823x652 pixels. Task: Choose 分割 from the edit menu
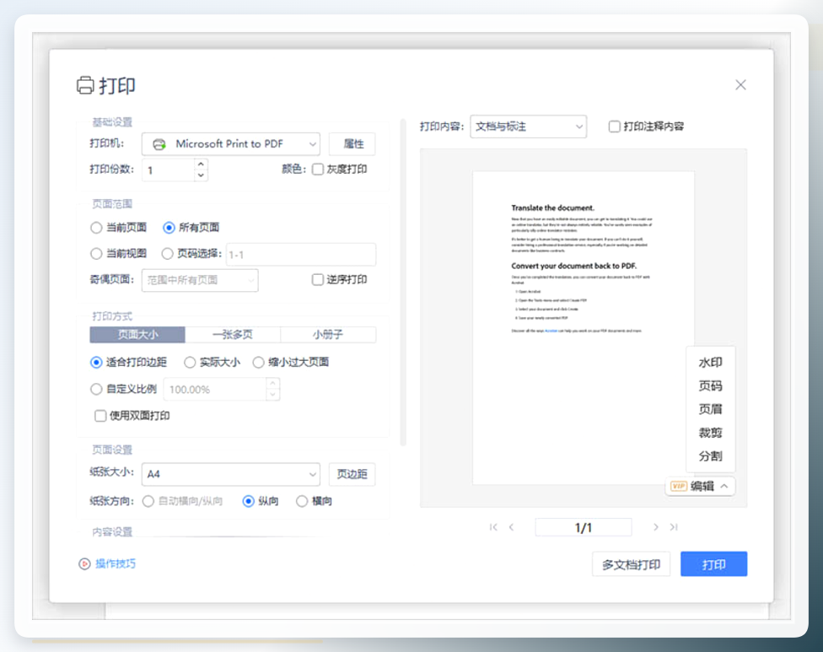(x=710, y=455)
